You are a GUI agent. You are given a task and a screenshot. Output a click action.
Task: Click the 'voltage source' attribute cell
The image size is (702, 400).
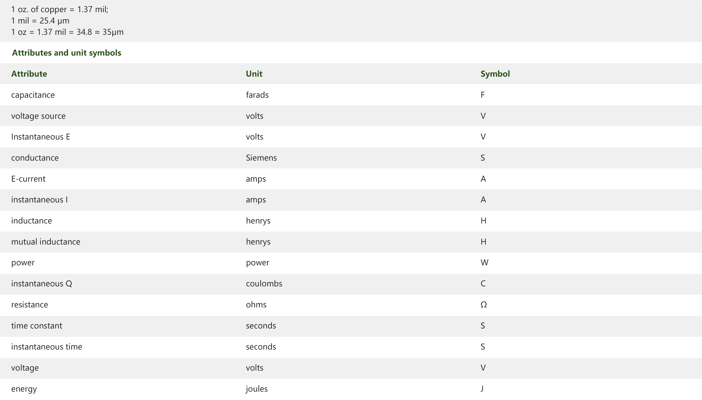pyautogui.click(x=38, y=116)
